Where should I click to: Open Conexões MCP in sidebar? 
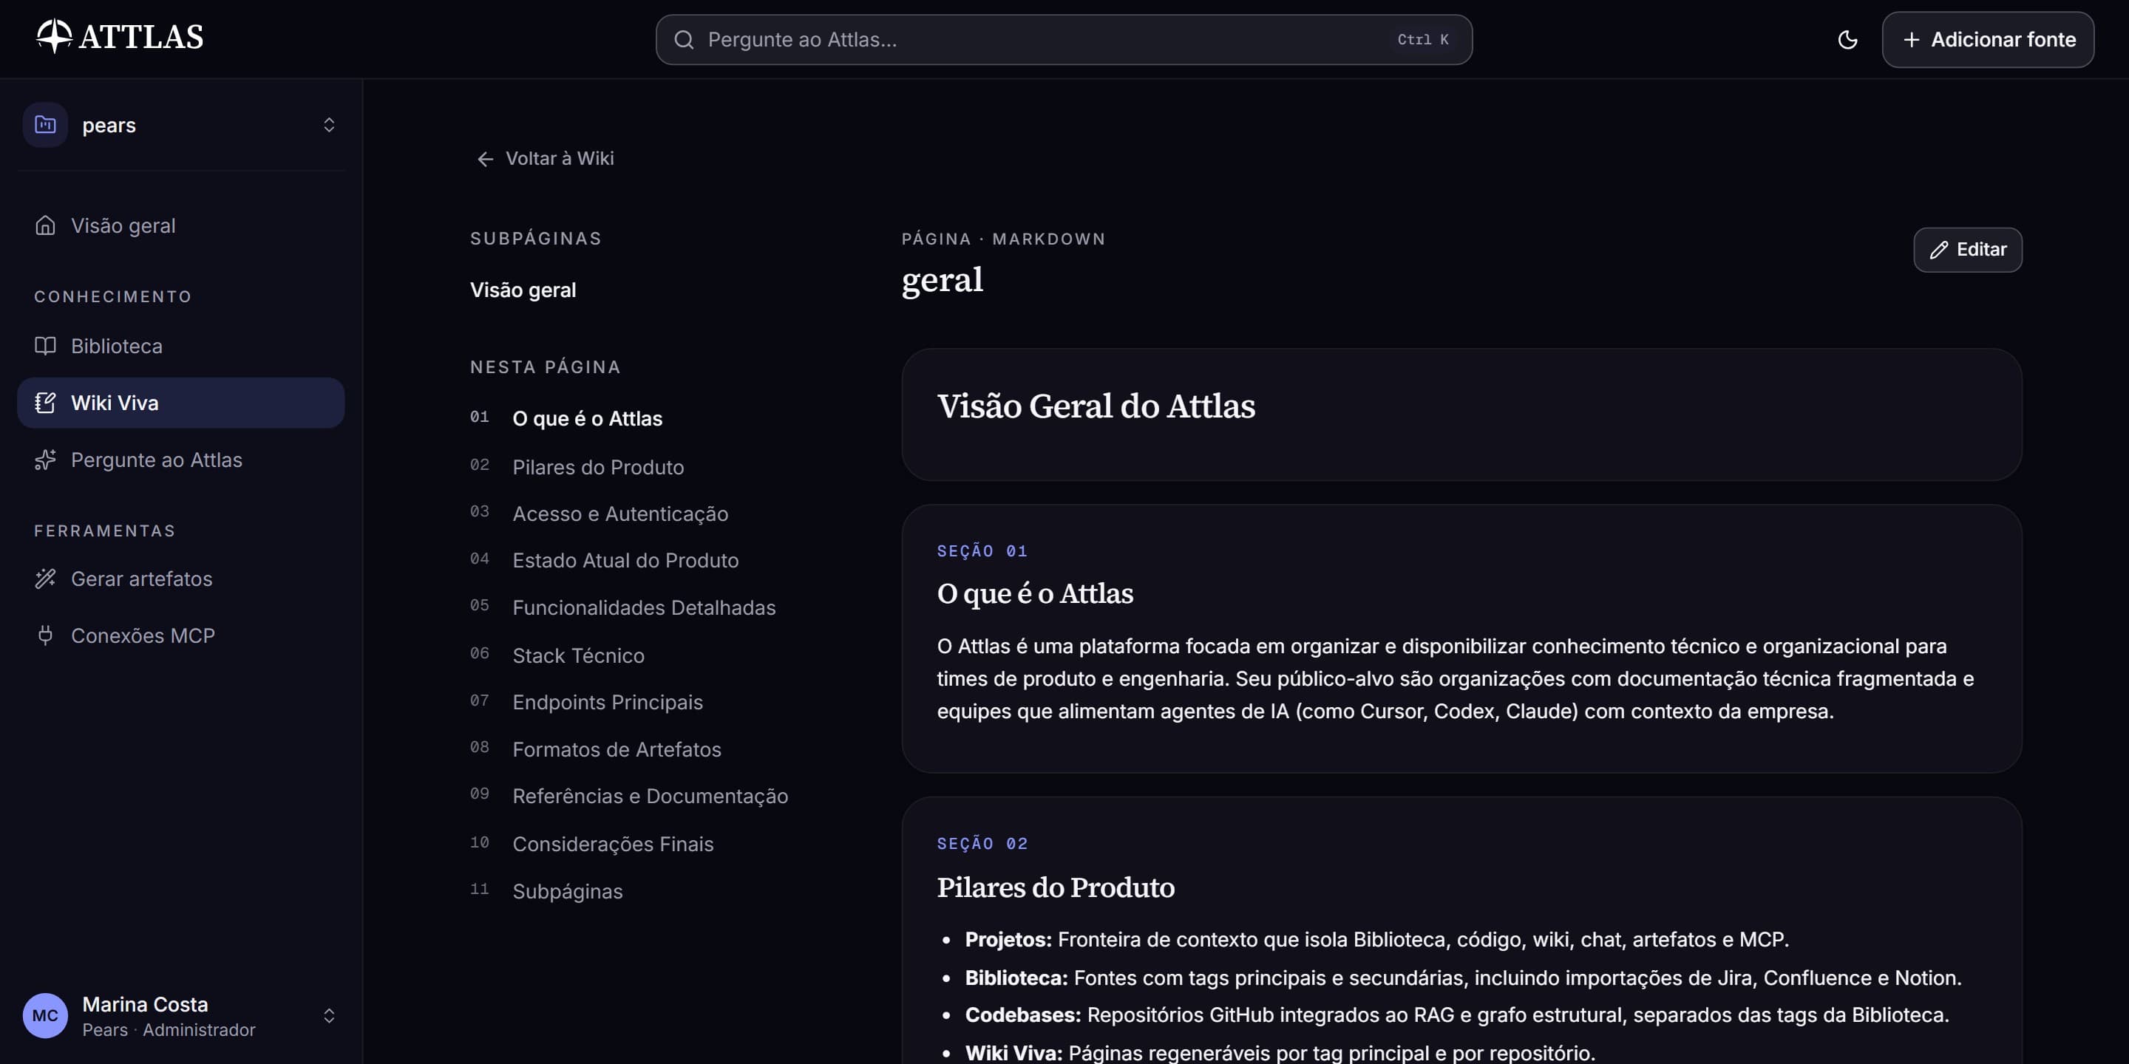(x=181, y=635)
